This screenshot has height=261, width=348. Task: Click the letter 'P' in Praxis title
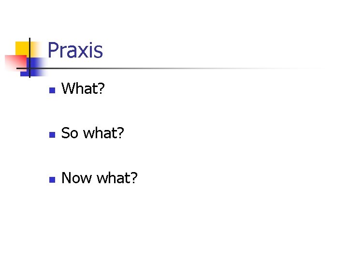(53, 50)
